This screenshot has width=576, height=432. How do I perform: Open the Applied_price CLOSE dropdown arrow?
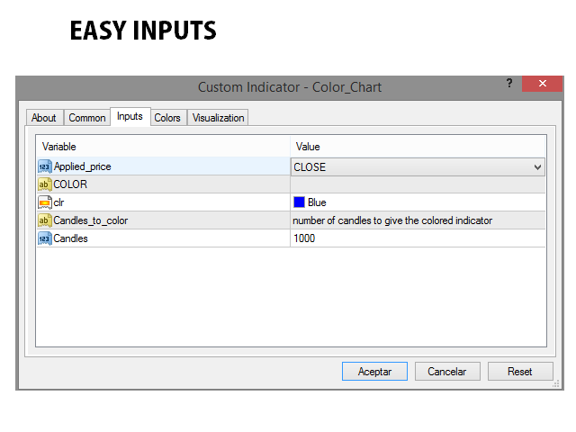pyautogui.click(x=537, y=167)
